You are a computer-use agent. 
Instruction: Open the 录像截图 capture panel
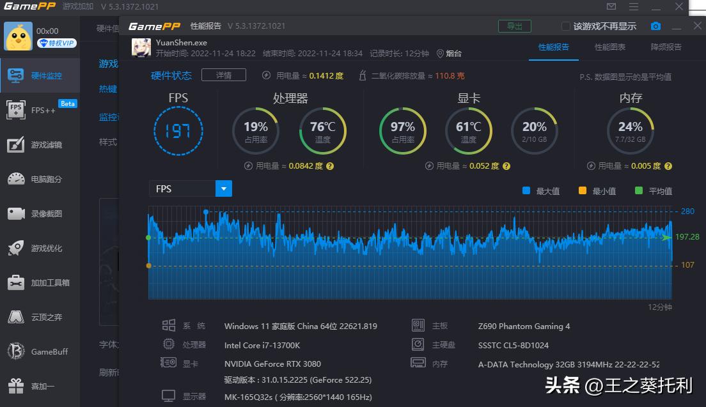tap(40, 214)
